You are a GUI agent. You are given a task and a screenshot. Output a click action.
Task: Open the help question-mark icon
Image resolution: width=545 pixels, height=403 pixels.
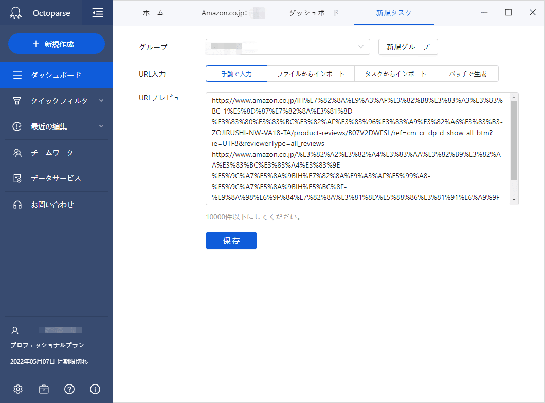click(x=69, y=389)
